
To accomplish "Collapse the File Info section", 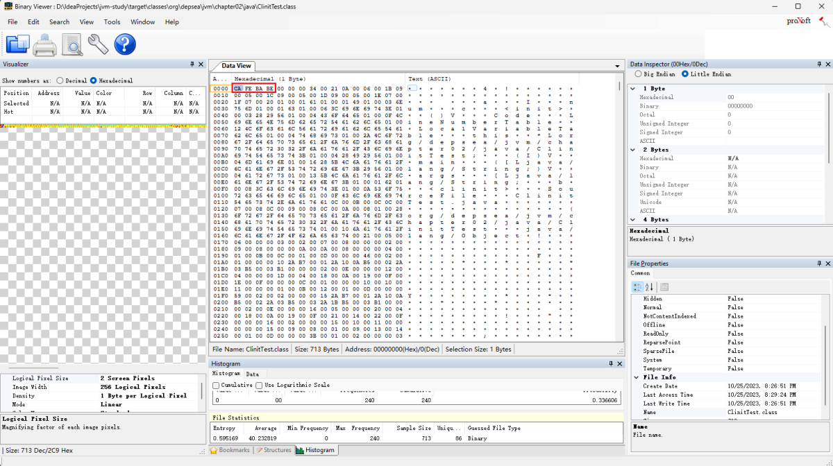I will (636, 377).
